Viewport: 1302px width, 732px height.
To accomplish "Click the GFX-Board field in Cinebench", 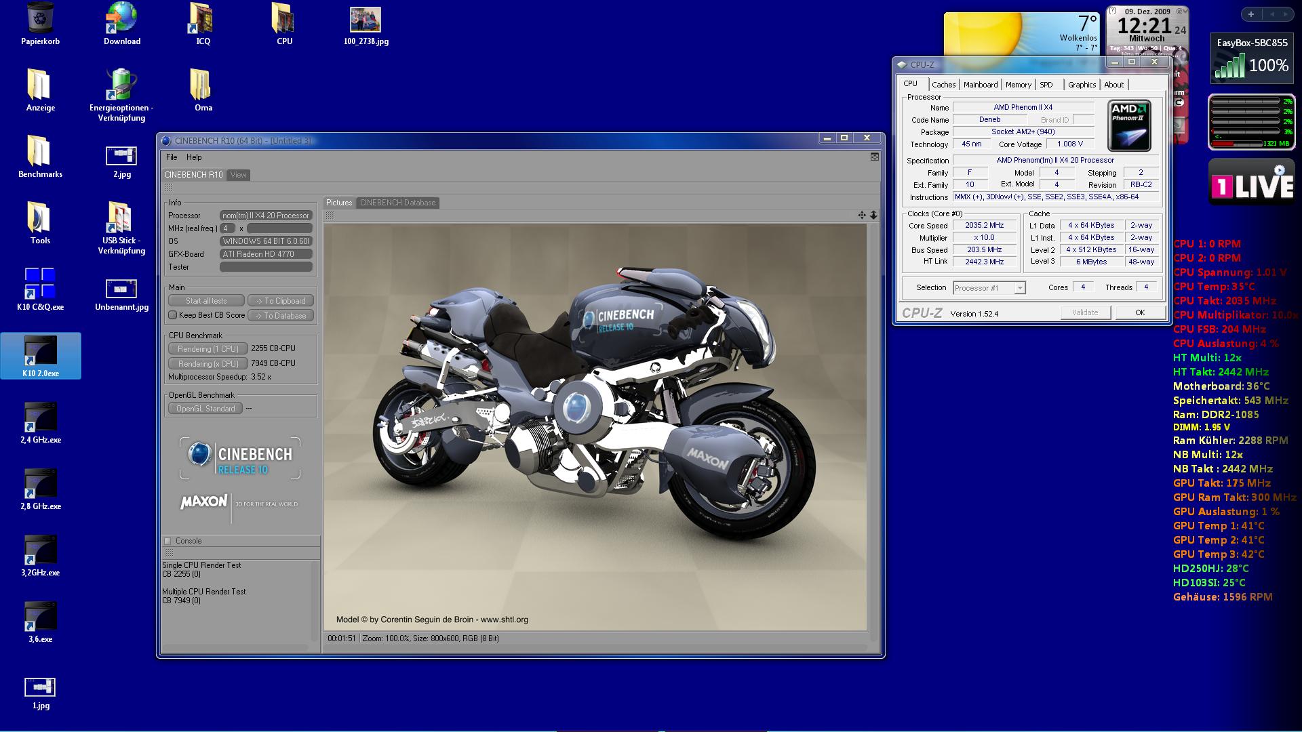I will pos(266,254).
